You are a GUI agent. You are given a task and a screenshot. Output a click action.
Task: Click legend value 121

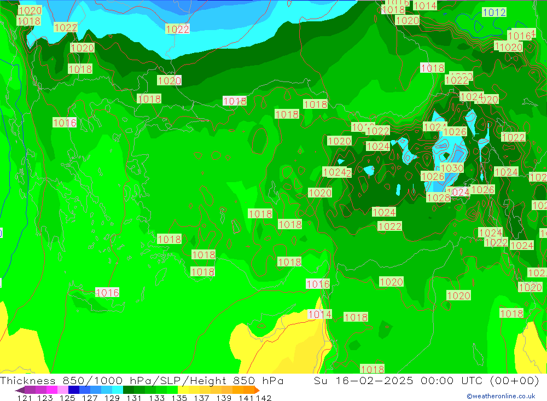(25, 398)
